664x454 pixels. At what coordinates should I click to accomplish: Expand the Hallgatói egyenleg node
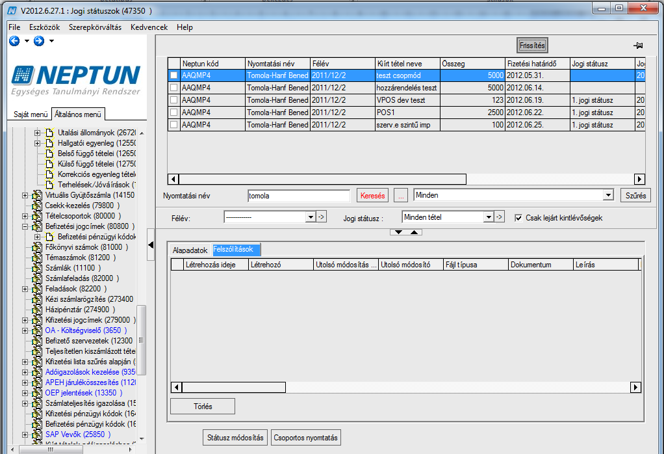37,143
